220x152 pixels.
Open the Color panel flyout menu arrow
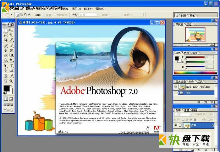216,53
